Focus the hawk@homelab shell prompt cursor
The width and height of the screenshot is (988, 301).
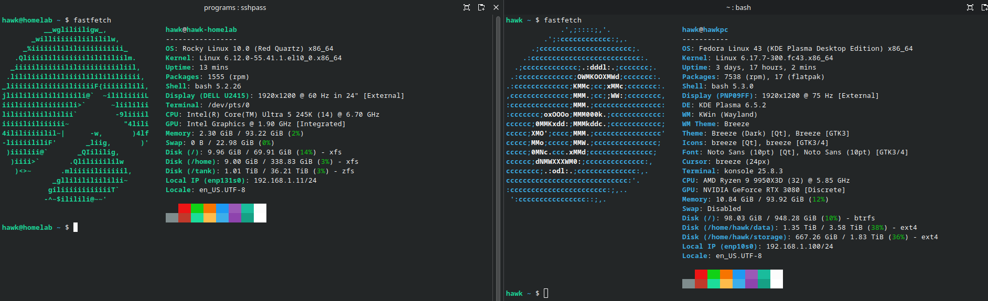[76, 227]
